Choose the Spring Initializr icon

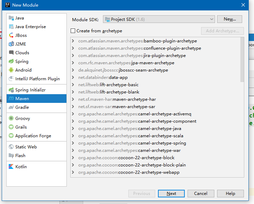(11, 90)
